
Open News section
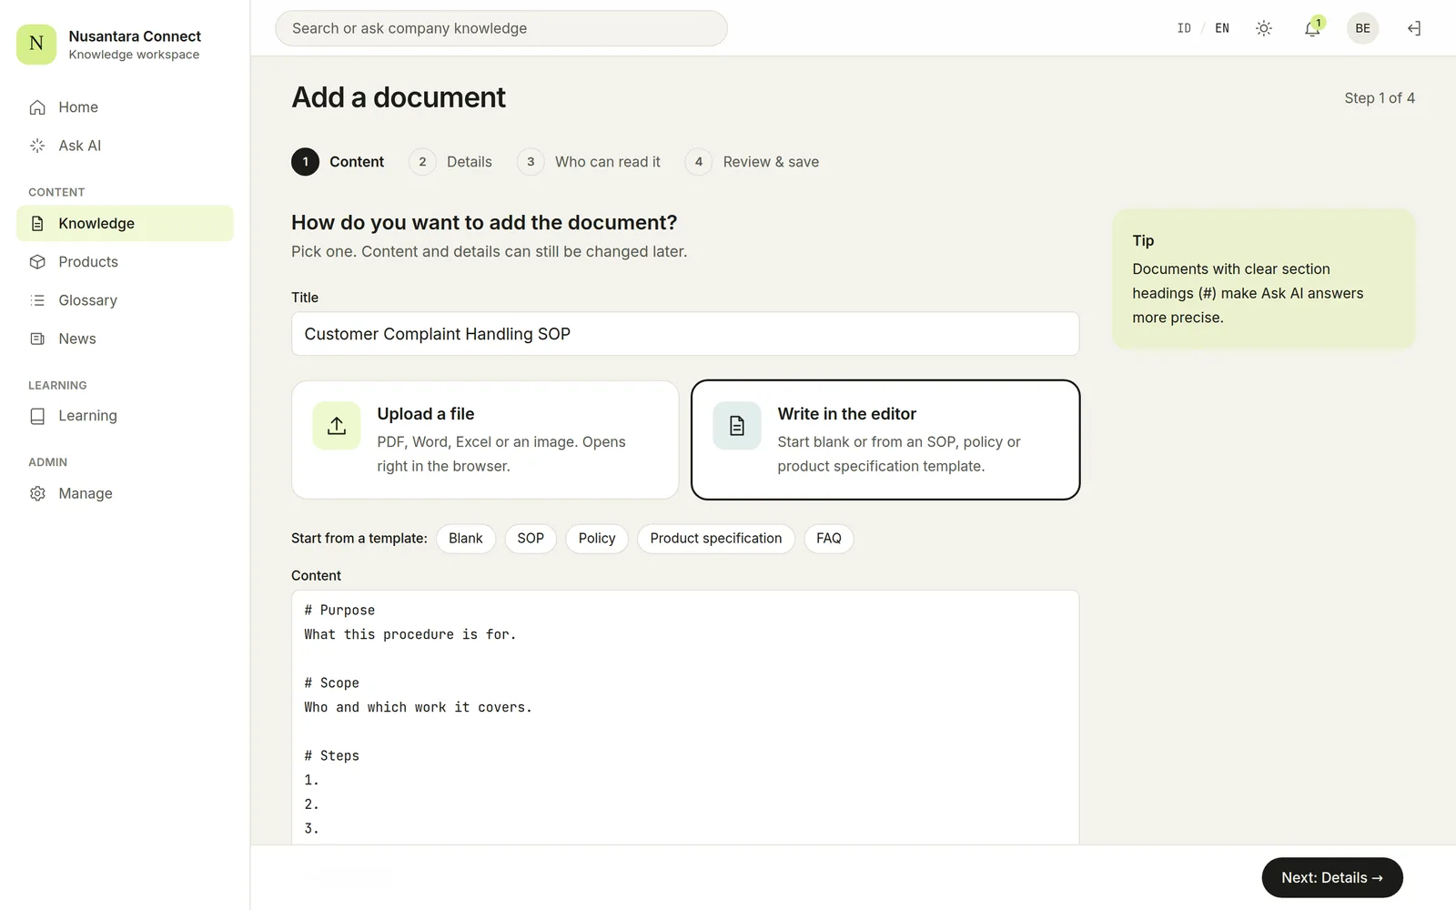[x=125, y=339]
